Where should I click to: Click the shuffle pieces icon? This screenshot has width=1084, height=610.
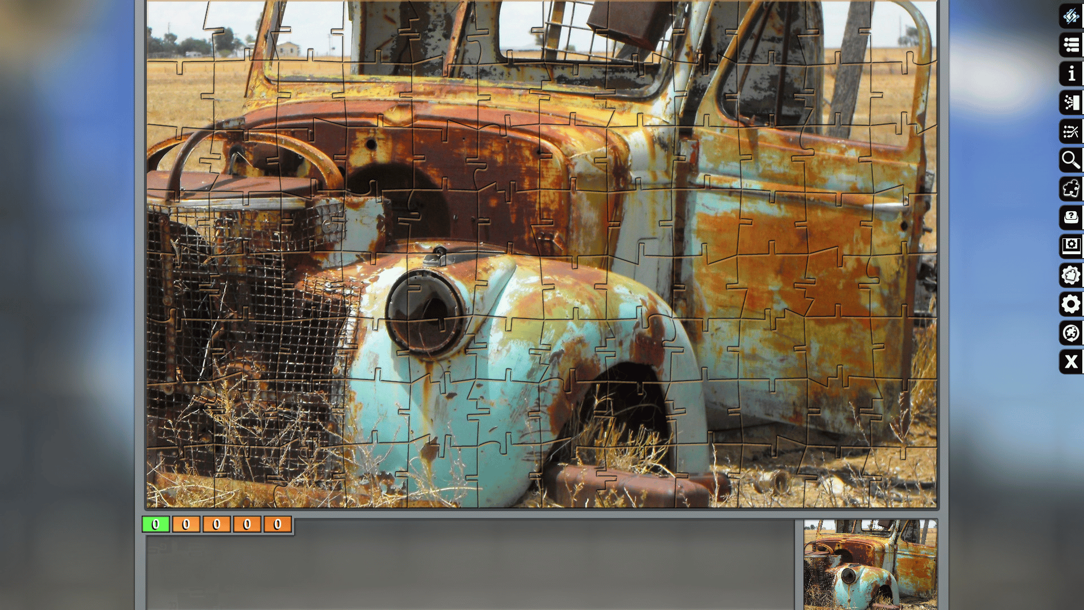[1071, 132]
